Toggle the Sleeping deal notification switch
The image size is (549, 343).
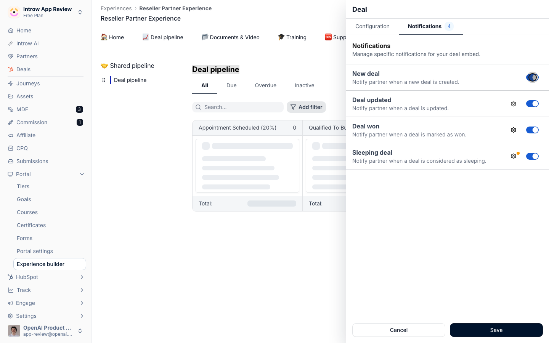tap(532, 156)
